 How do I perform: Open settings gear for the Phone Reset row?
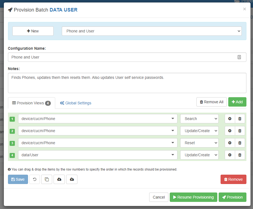click(x=230, y=143)
